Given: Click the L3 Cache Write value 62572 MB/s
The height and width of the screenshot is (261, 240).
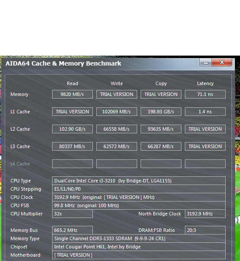Looking at the screenshot, I should tap(117, 146).
